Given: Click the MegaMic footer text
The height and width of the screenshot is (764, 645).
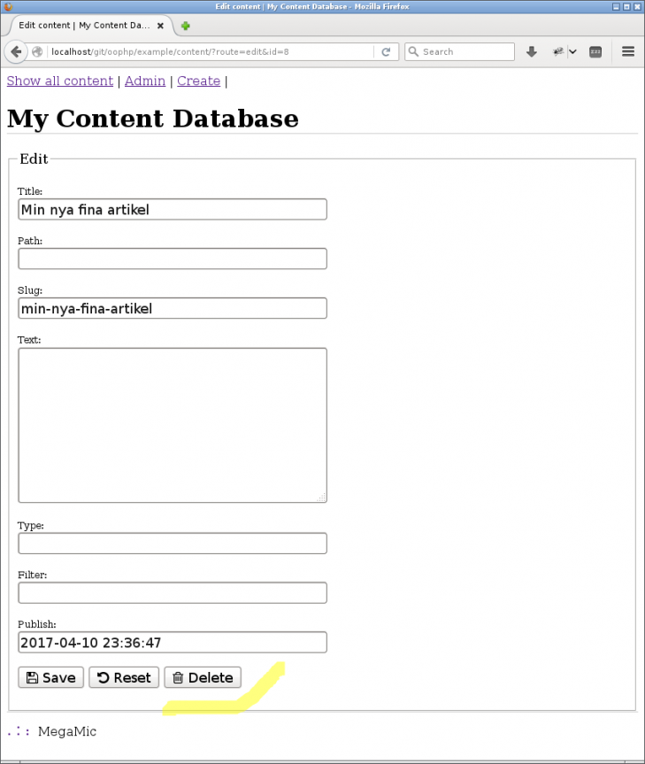Looking at the screenshot, I should (x=67, y=731).
